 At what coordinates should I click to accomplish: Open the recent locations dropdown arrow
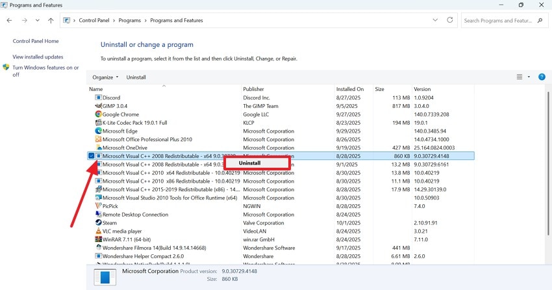[37, 20]
